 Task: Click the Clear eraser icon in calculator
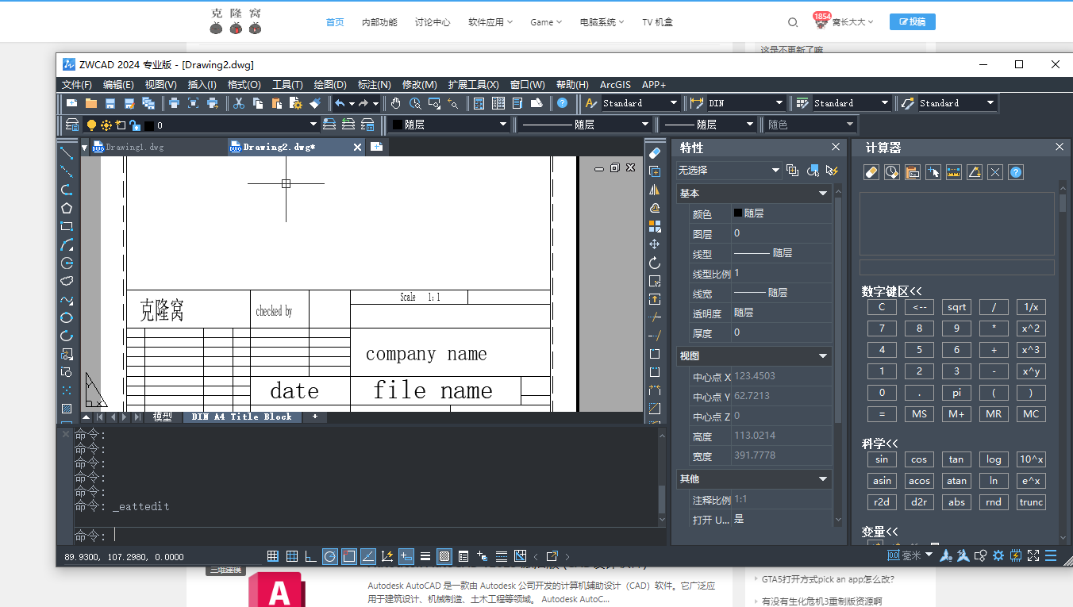click(x=871, y=172)
